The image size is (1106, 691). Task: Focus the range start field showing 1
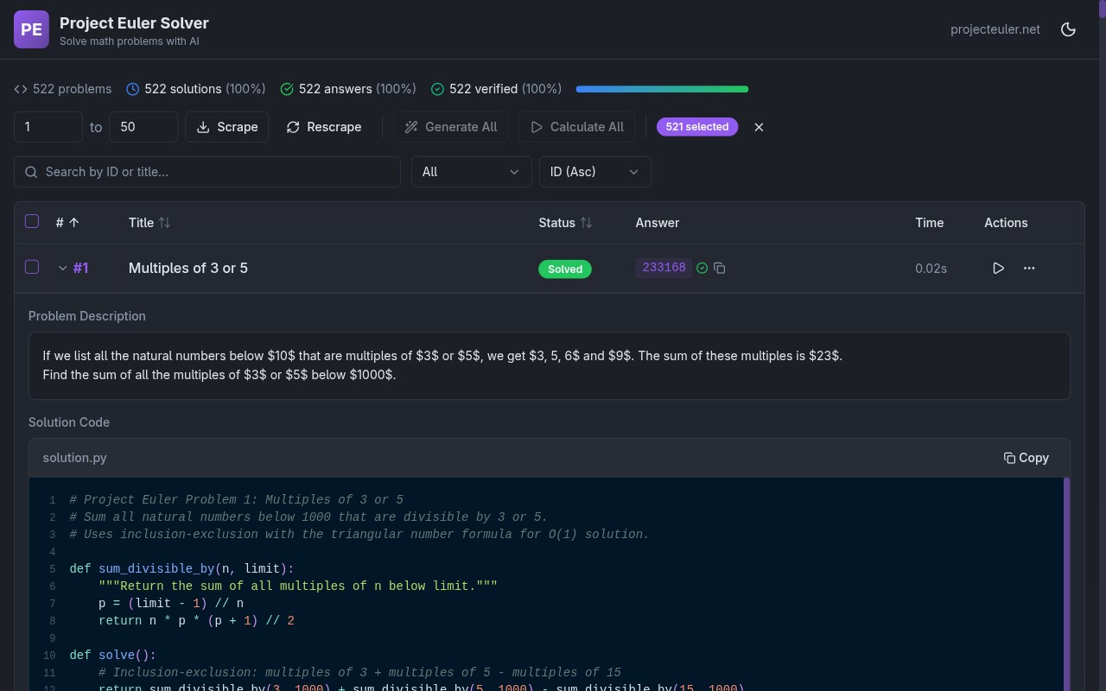(48, 127)
